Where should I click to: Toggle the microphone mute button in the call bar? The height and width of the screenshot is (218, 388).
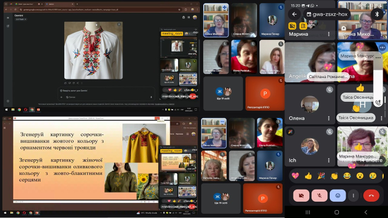point(319,196)
